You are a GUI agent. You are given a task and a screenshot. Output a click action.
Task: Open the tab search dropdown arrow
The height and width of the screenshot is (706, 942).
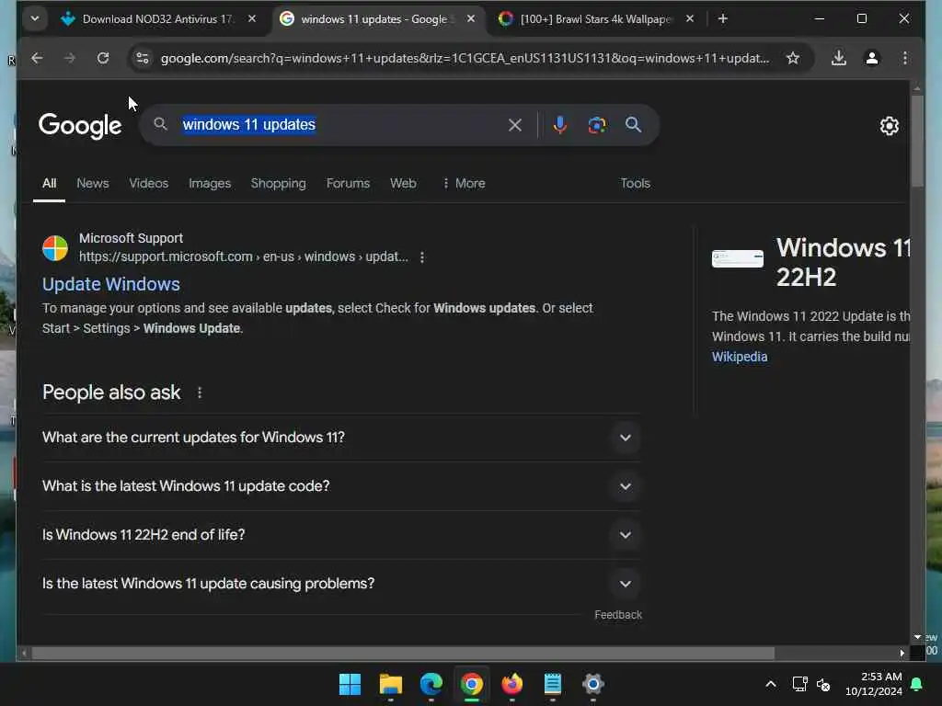tap(35, 18)
